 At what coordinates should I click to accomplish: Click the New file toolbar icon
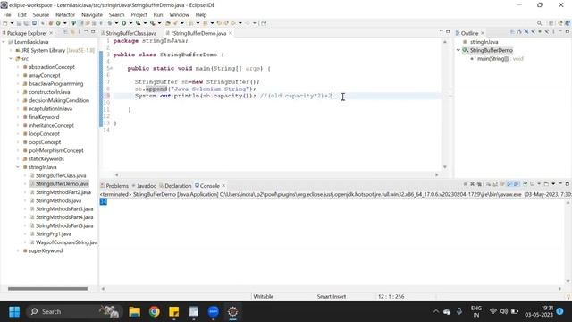pos(5,23)
